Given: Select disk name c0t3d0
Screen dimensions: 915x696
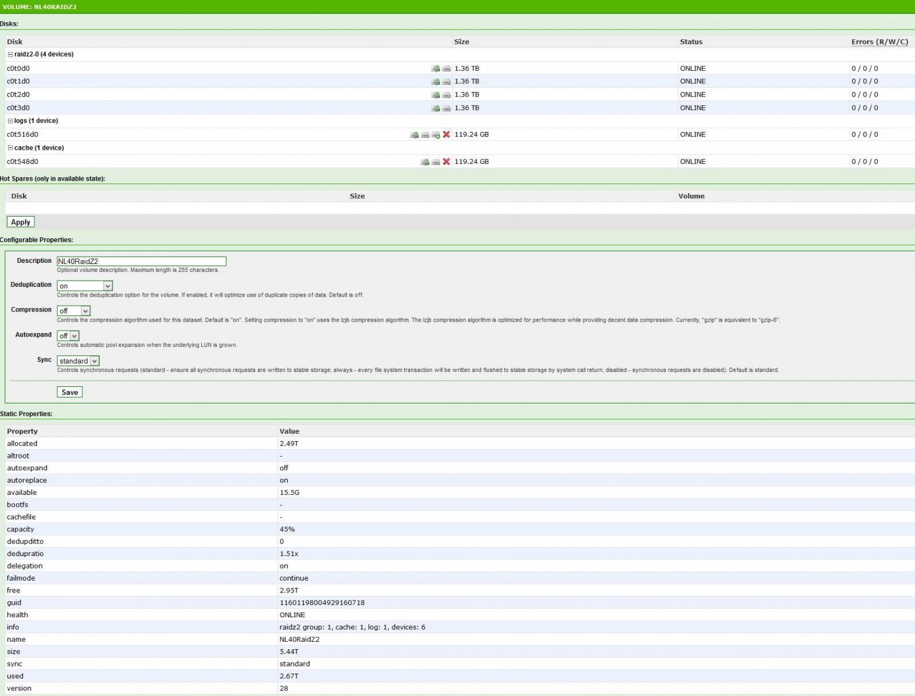Looking at the screenshot, I should pyautogui.click(x=18, y=108).
